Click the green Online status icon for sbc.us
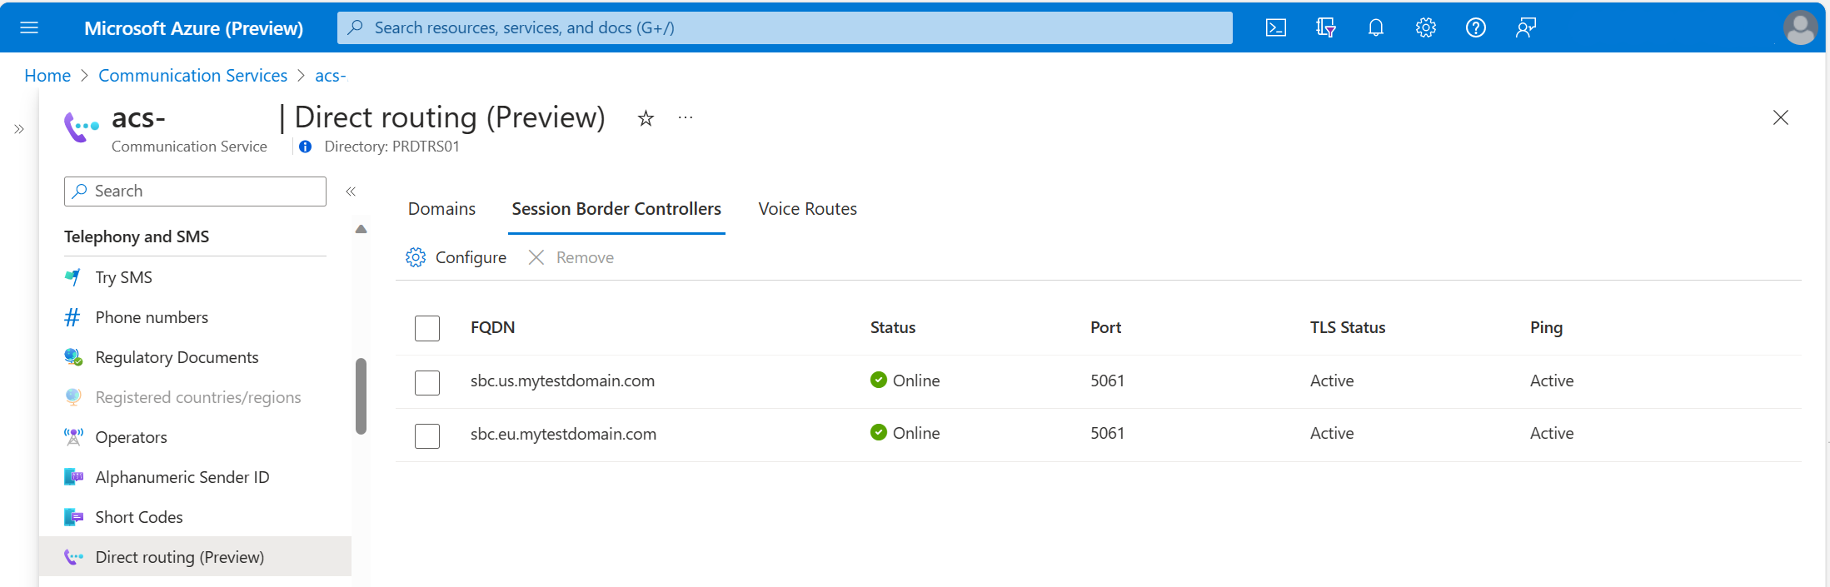 click(878, 380)
